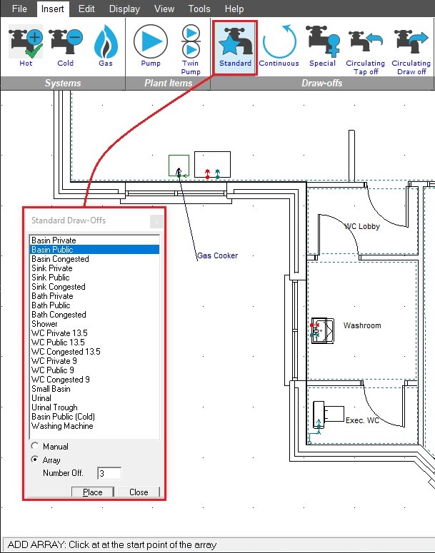Open Standard draw-offs tool
The width and height of the screenshot is (435, 553).
(235, 48)
